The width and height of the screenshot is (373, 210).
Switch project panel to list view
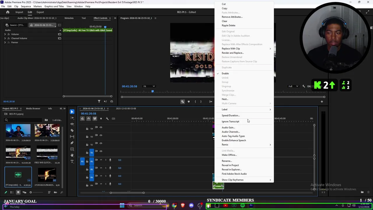pyautogui.click(x=12, y=192)
